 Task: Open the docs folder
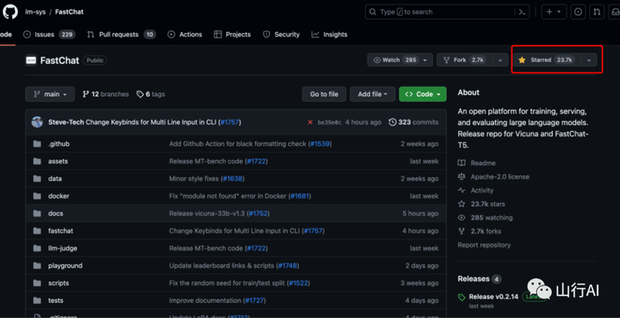(55, 213)
